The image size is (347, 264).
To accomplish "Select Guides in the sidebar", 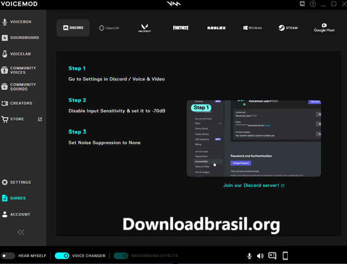I will coord(14,198).
